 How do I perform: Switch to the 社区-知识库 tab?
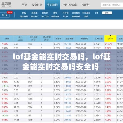click(69, 5)
